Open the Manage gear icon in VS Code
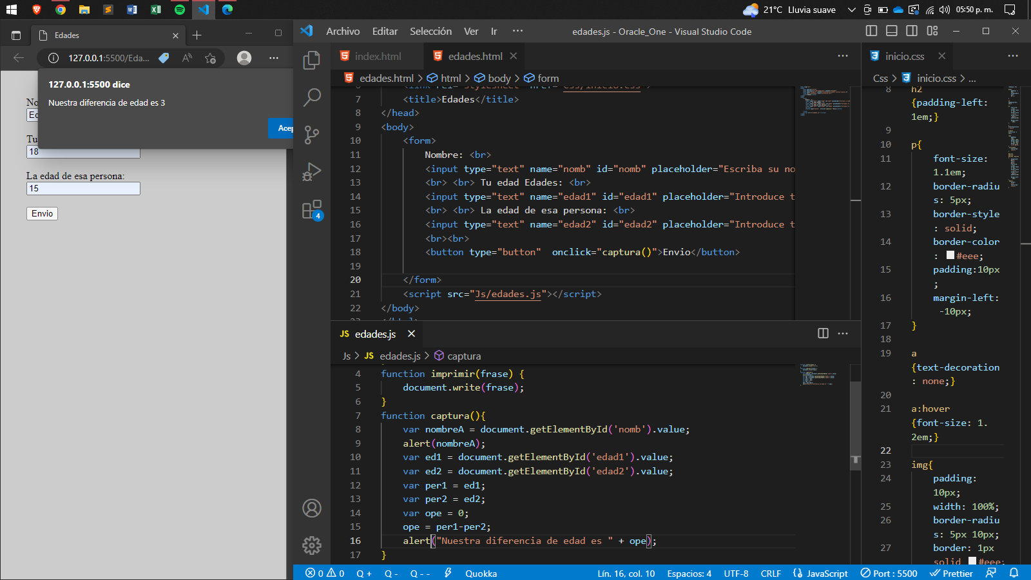1031x580 pixels. pos(312,546)
